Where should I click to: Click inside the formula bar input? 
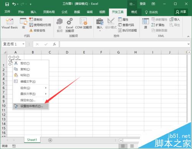point(123,44)
